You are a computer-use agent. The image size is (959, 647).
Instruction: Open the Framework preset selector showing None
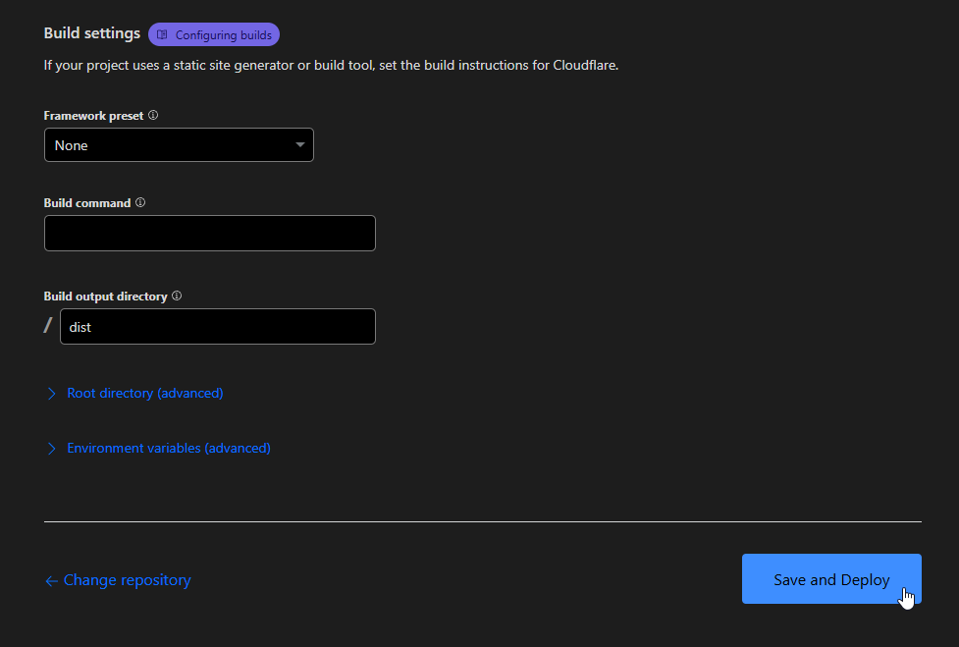click(x=179, y=144)
